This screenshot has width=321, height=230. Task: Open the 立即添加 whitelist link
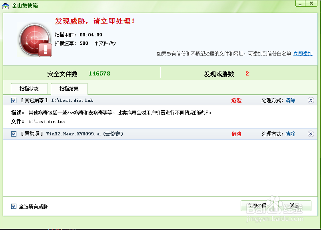303,53
